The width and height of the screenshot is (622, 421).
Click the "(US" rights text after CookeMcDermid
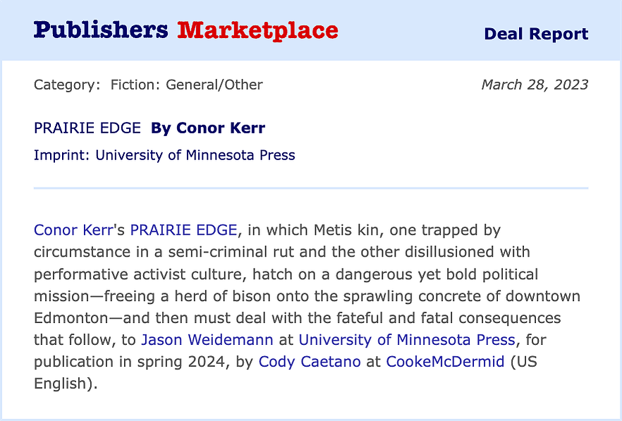[523, 362]
